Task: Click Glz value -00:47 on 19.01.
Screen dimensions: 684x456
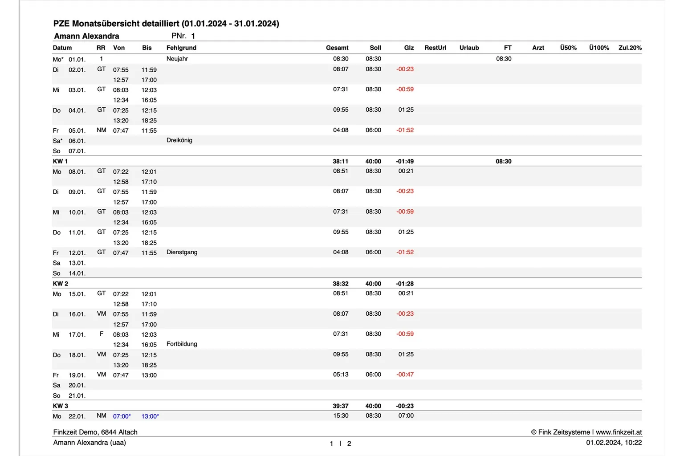Action: pos(405,375)
